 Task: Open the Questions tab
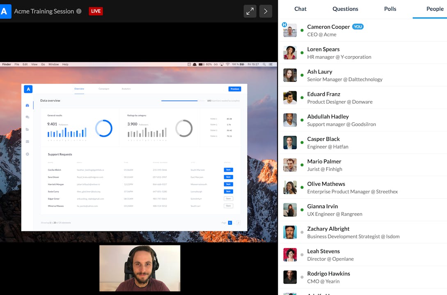345,9
